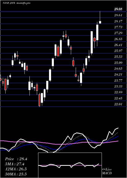This screenshot has height=178, width=127.
Task: Select the 25.53 price axis label
Action: [x=118, y=56]
